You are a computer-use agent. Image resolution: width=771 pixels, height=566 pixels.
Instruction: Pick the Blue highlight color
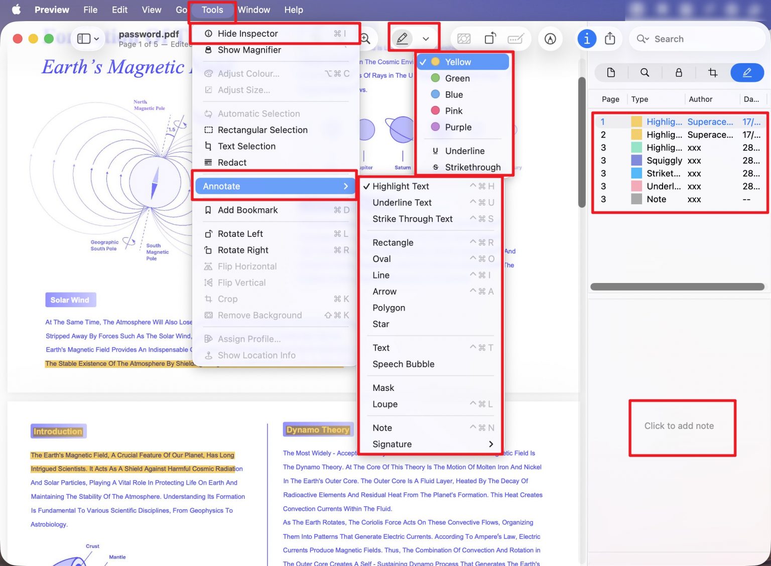463,95
